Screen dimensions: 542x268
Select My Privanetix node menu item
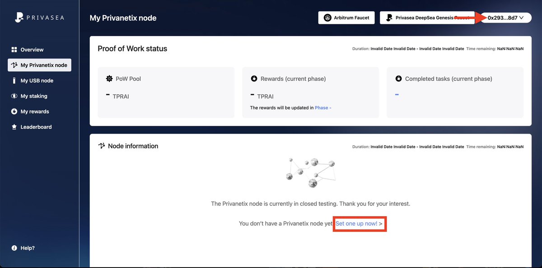pyautogui.click(x=39, y=65)
